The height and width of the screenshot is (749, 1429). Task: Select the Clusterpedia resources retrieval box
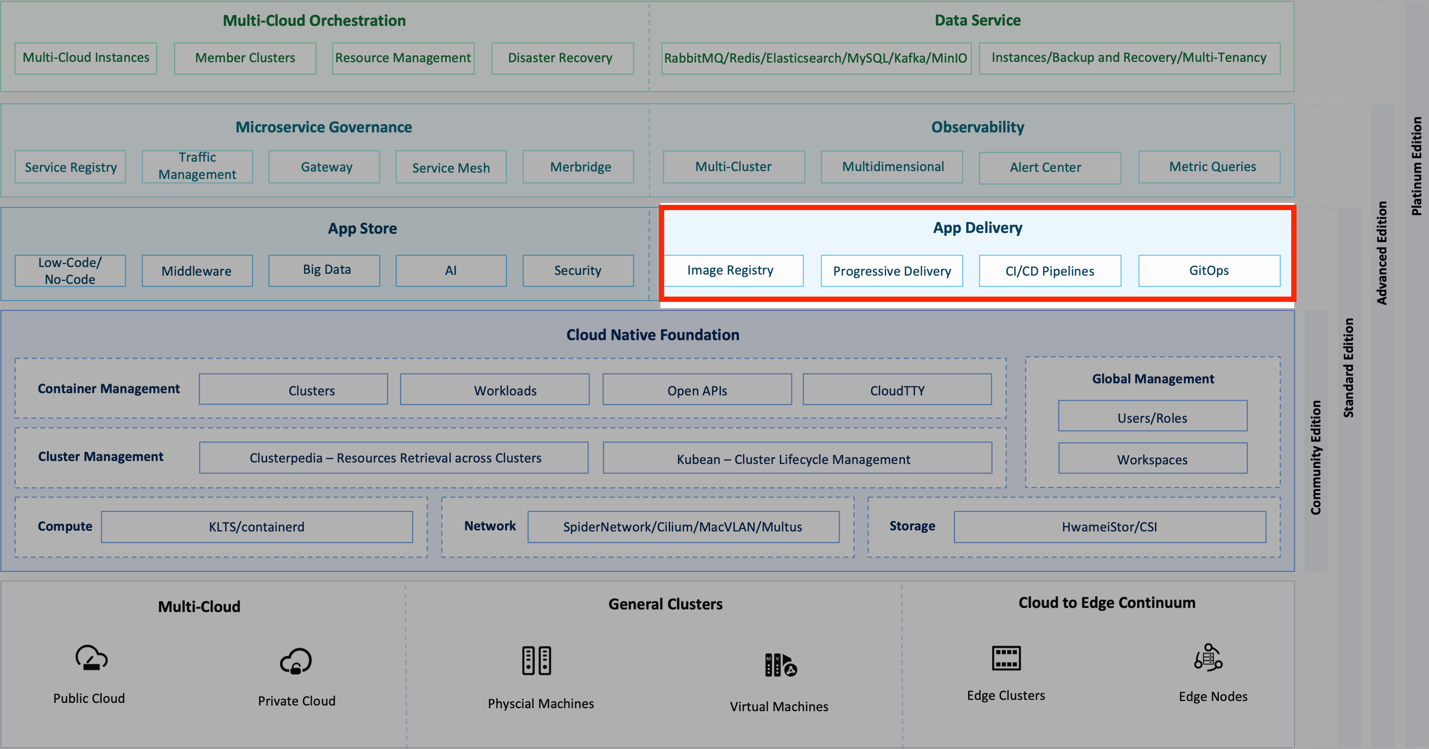[x=394, y=458]
